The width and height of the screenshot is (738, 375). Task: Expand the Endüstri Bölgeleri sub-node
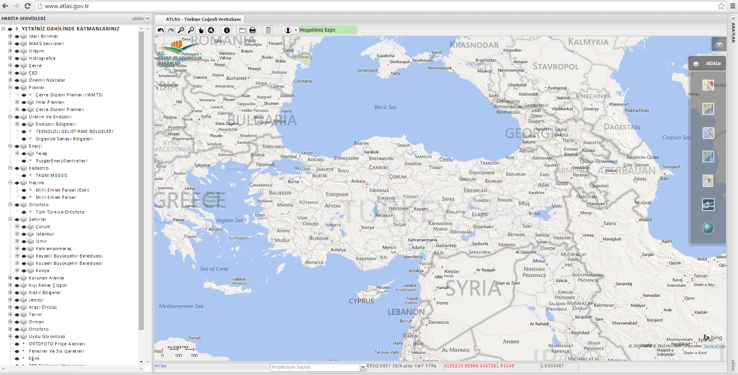(17, 124)
